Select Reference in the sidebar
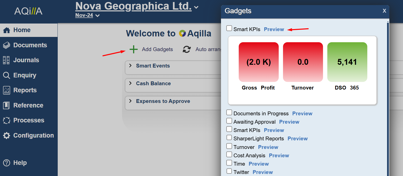Image resolution: width=403 pixels, height=176 pixels. pos(28,105)
